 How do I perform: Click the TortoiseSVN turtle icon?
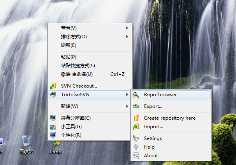[53, 95]
